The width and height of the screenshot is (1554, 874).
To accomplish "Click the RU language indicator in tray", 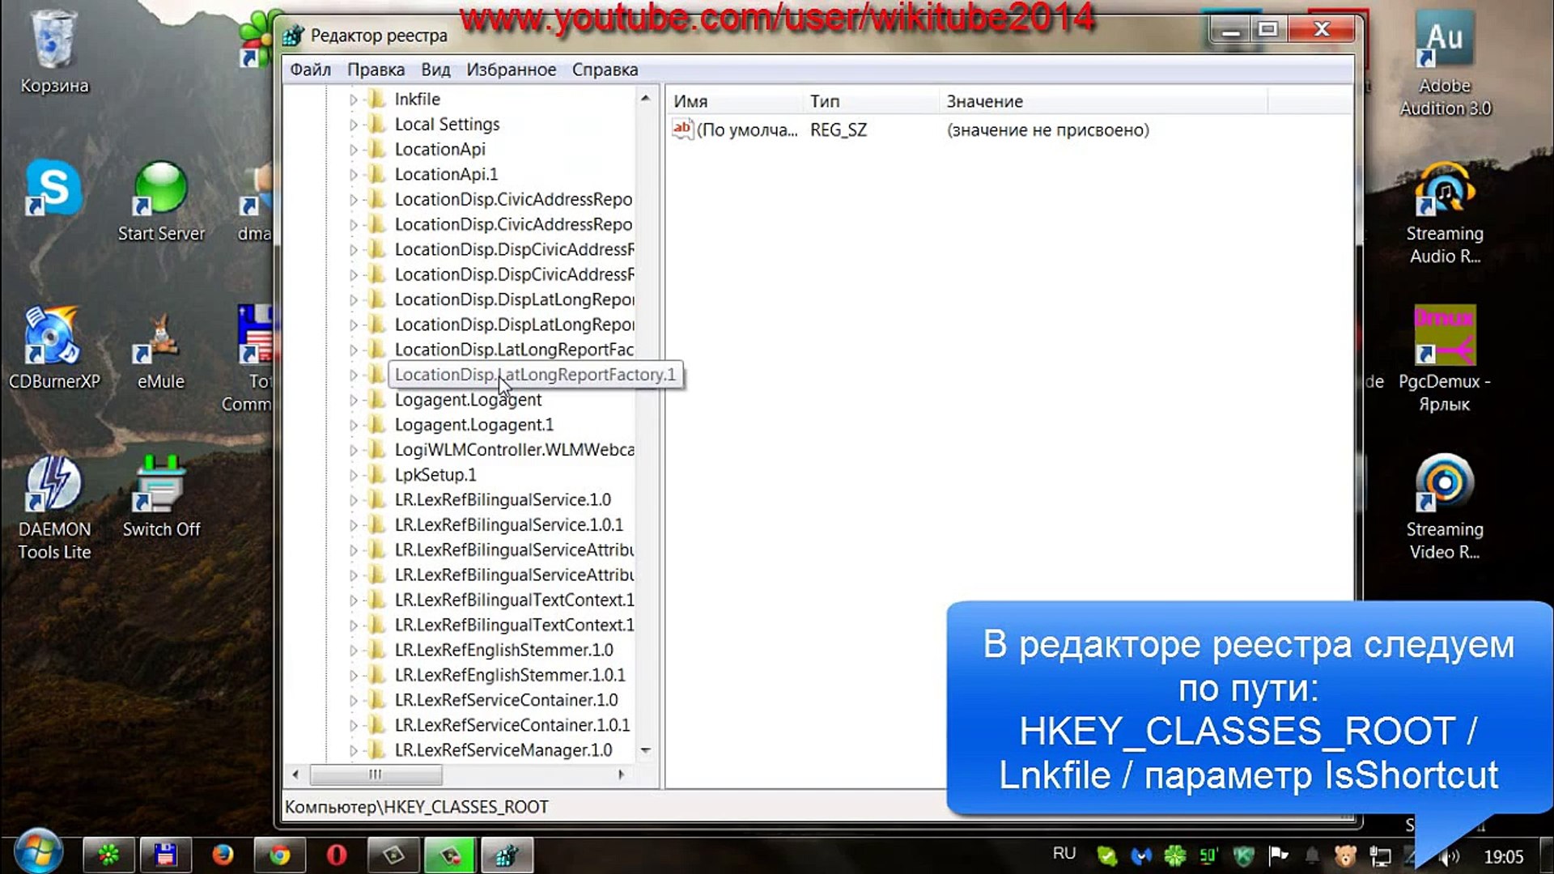I will 1064,854.
